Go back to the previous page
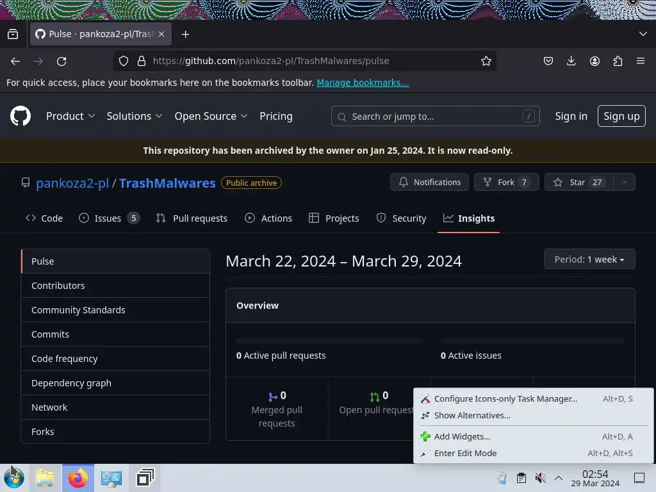Viewport: 656px width, 492px height. [15, 61]
